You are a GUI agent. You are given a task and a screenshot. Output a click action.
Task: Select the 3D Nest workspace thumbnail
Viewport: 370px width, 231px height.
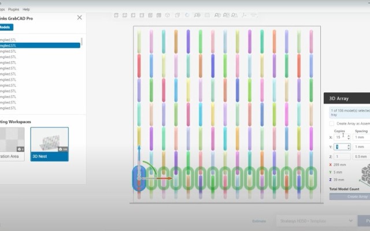tap(50, 144)
